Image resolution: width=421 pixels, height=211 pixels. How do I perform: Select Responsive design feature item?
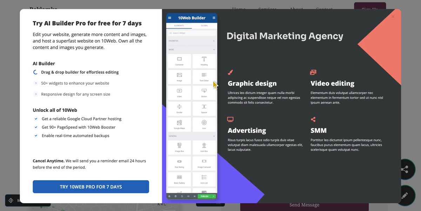tap(75, 94)
